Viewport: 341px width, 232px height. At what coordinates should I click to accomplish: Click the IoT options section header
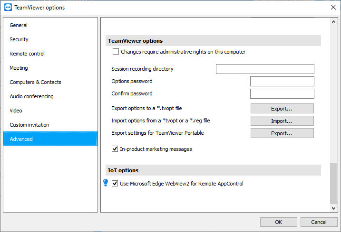(x=213, y=170)
